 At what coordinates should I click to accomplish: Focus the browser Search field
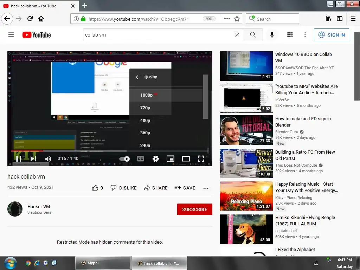tap(272, 19)
